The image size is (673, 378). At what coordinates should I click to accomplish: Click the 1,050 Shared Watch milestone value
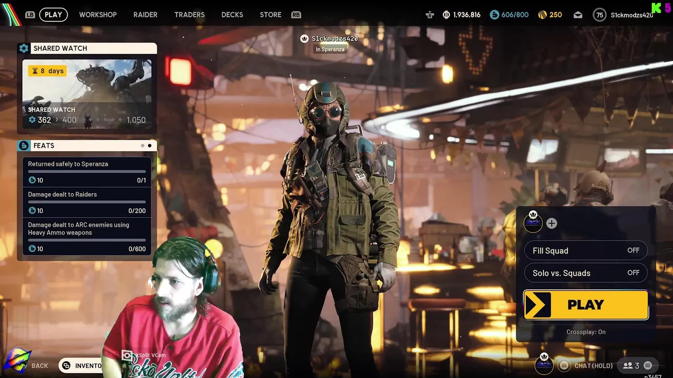pyautogui.click(x=136, y=120)
